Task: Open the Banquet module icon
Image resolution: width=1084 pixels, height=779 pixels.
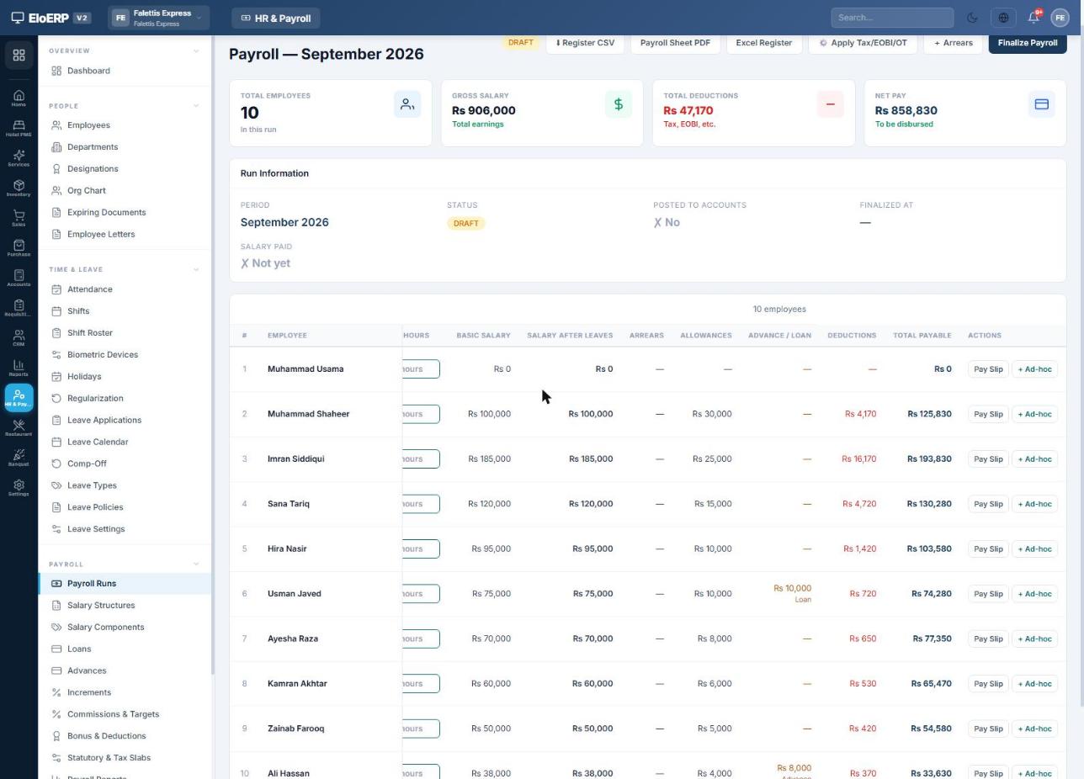Action: click(19, 458)
